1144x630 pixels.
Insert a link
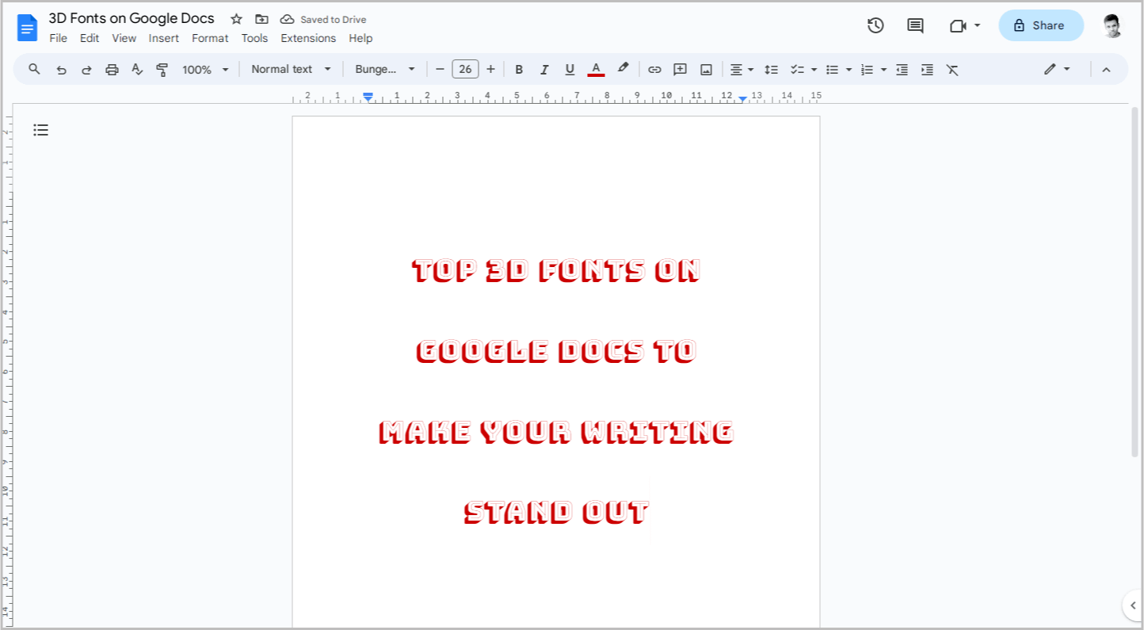(654, 70)
